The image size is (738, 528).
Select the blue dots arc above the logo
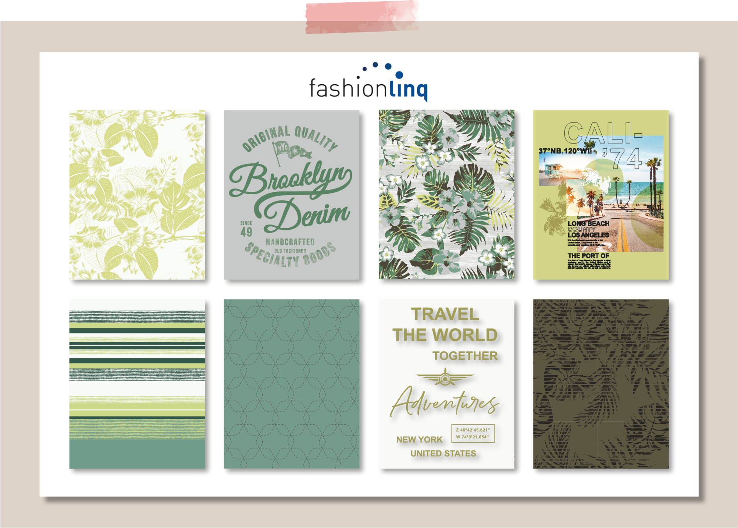(x=382, y=69)
